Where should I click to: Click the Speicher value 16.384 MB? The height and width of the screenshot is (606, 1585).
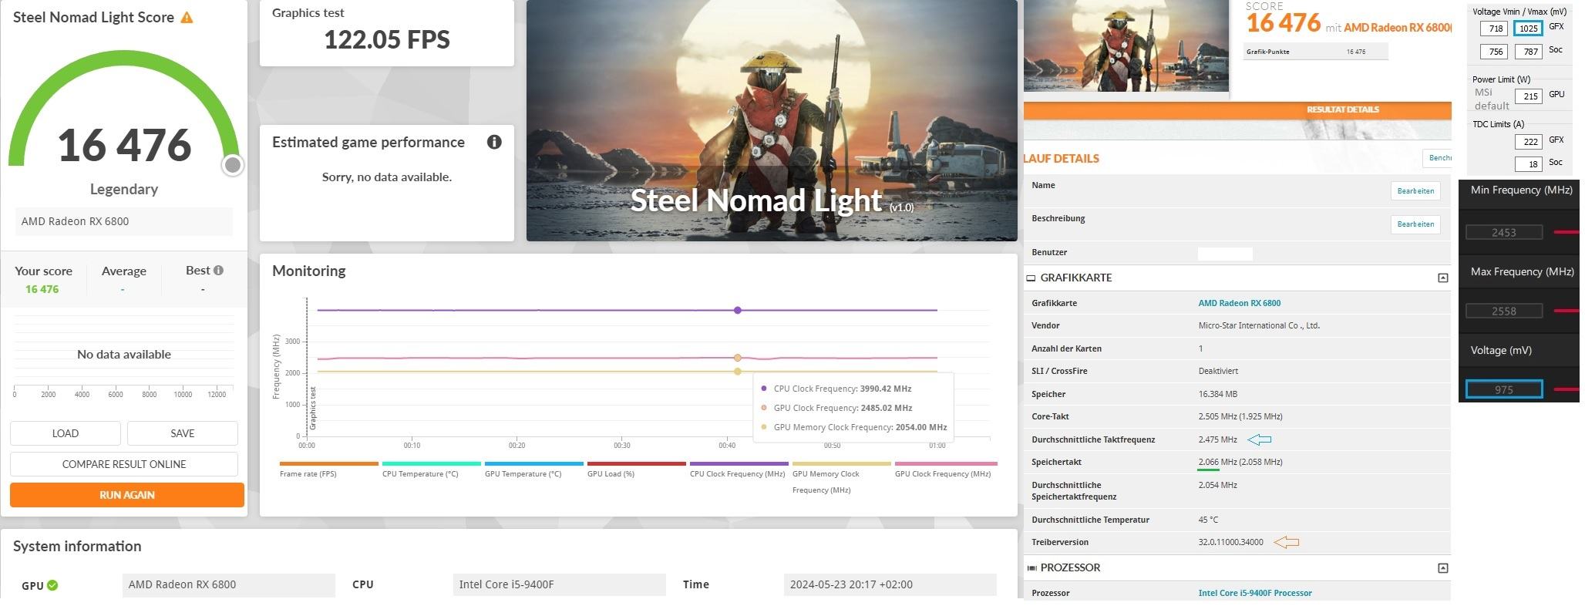pyautogui.click(x=1217, y=394)
